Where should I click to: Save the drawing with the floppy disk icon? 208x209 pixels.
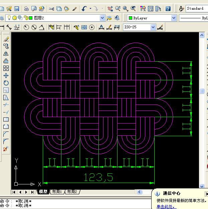coord(17,9)
